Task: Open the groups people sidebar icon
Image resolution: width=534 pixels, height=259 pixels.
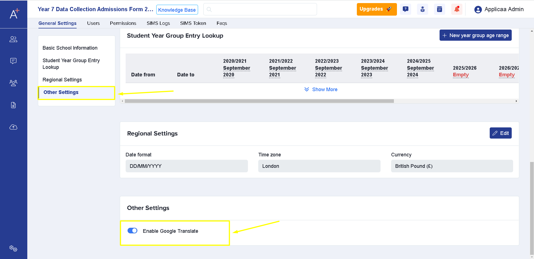Action: click(x=13, y=83)
